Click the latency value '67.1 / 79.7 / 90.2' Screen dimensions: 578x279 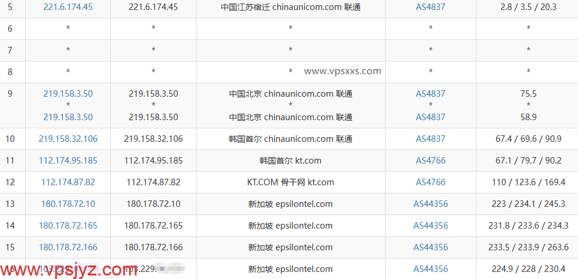[528, 161]
